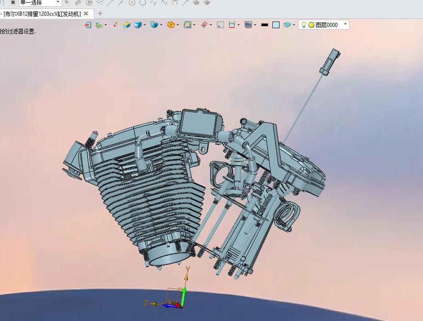Open the dimension icon dropdown arrow
423x321 pixels.
(238, 25)
